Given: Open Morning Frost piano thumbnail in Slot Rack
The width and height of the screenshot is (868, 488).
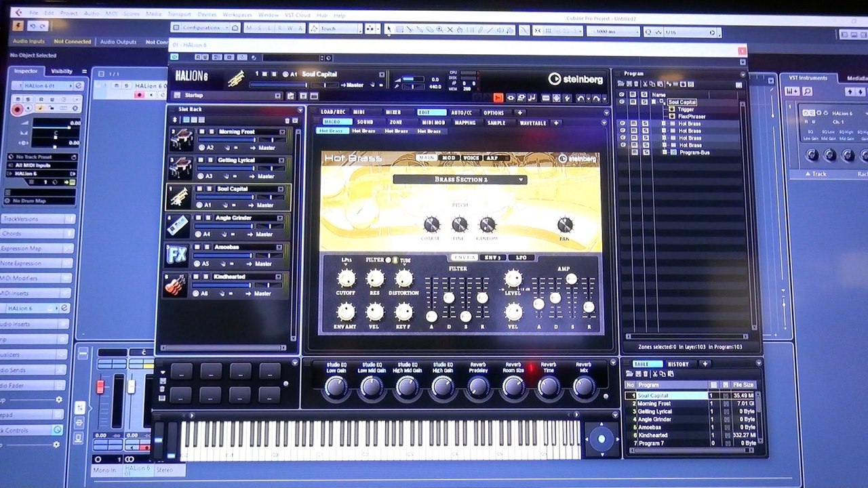Looking at the screenshot, I should [181, 140].
